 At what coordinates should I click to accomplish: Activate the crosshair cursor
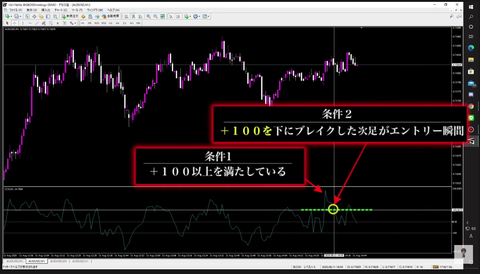[15, 23]
